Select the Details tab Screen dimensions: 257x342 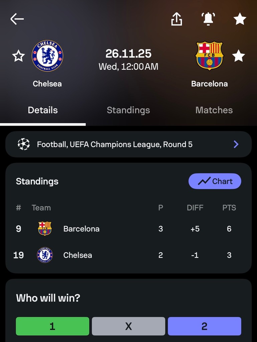43,110
